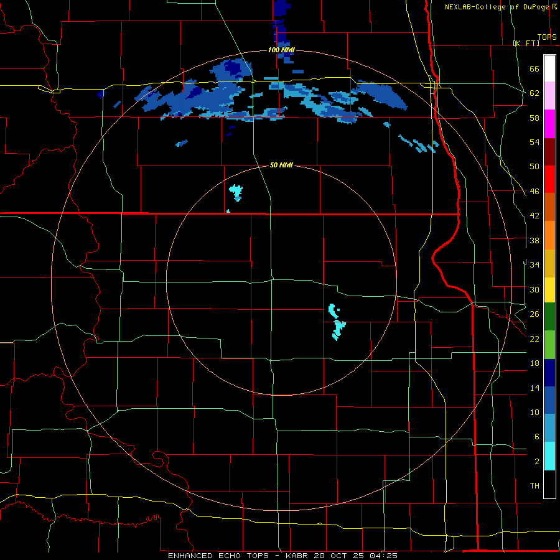Click the legend value 38

534,240
